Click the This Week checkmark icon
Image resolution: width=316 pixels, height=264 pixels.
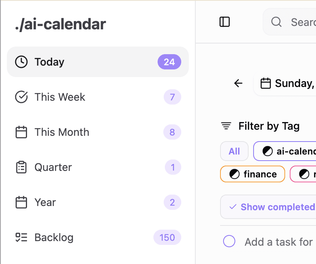(x=21, y=97)
